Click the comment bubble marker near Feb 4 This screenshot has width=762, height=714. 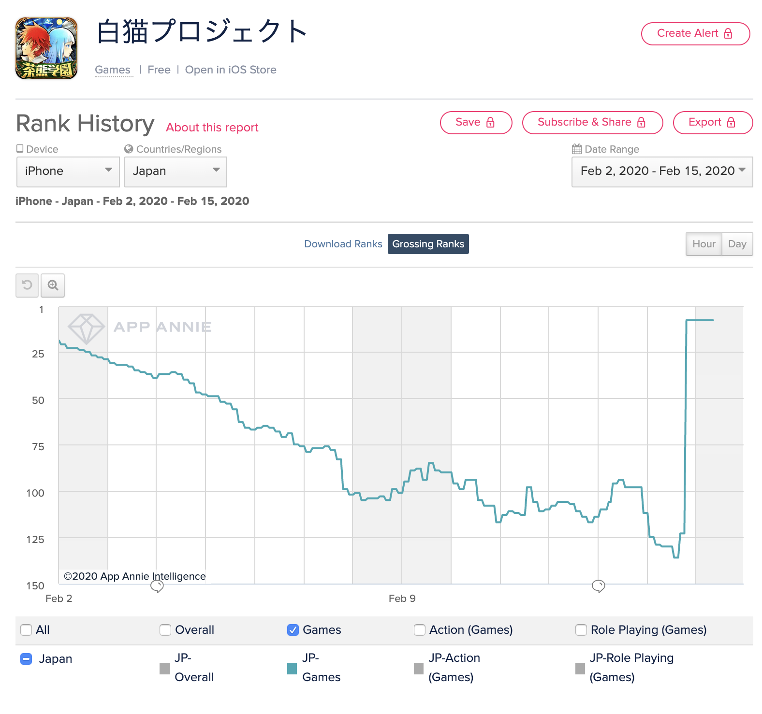pyautogui.click(x=157, y=586)
